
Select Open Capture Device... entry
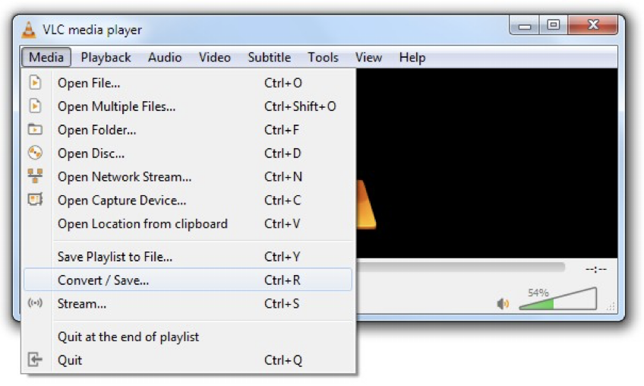(188, 200)
